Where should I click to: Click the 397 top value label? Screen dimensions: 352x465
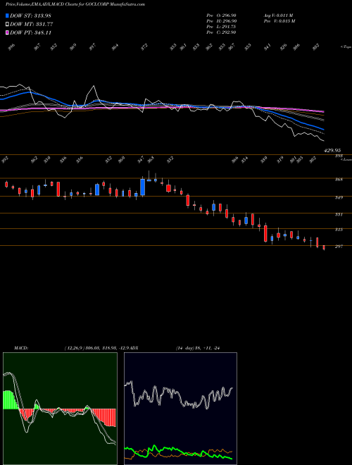[x=93, y=47]
